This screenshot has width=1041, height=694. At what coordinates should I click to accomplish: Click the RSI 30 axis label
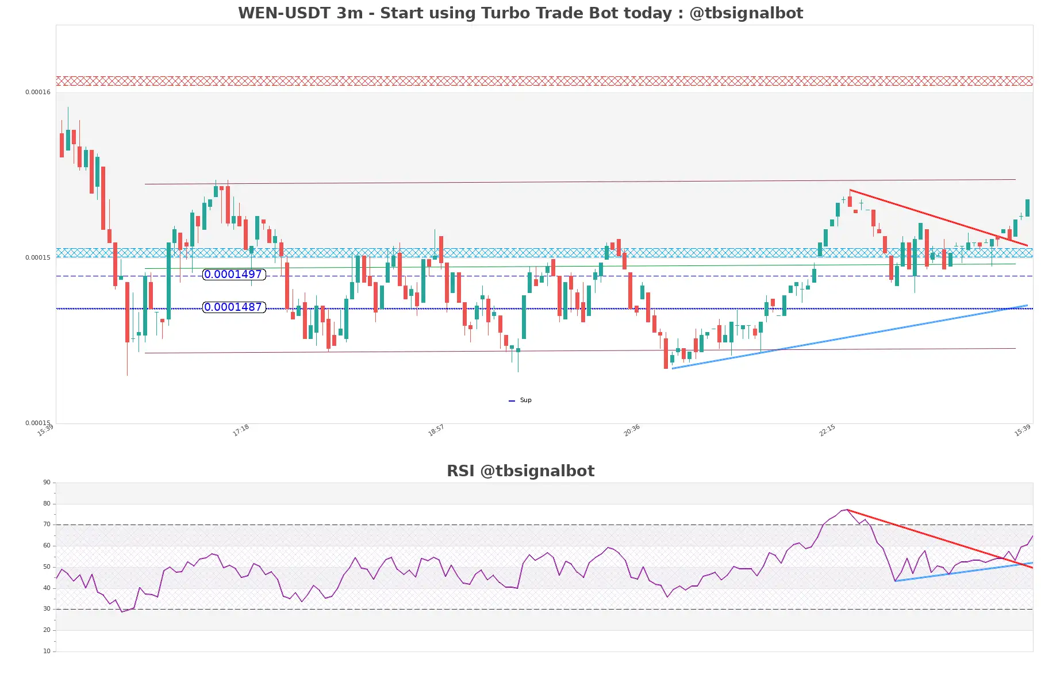(47, 609)
